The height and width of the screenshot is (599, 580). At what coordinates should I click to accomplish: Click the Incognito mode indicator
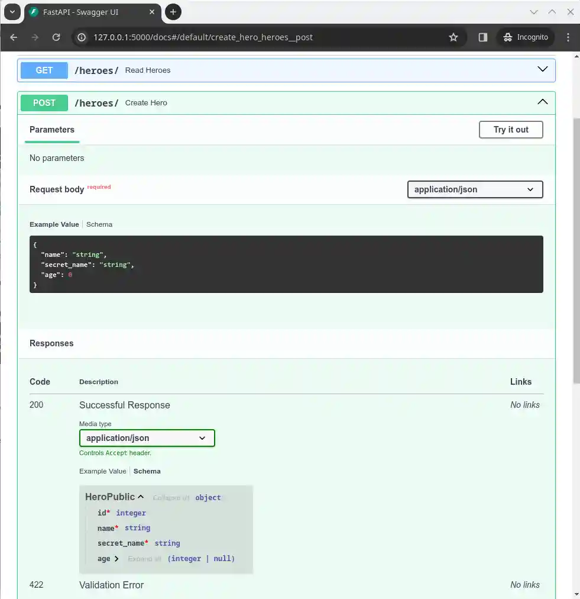click(525, 37)
